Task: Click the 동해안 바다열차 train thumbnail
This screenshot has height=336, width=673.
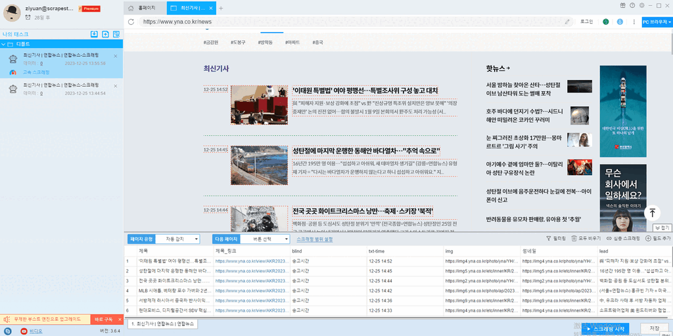Action: pyautogui.click(x=259, y=165)
